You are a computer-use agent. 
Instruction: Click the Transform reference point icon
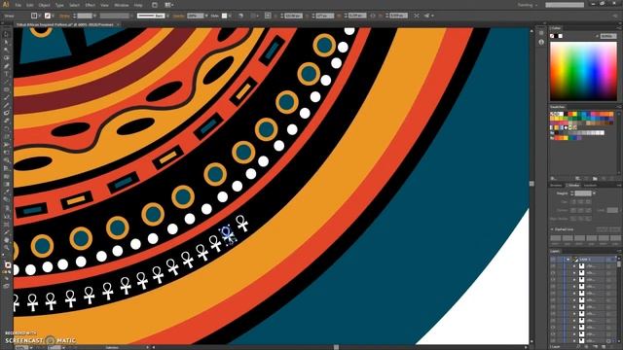coord(269,16)
